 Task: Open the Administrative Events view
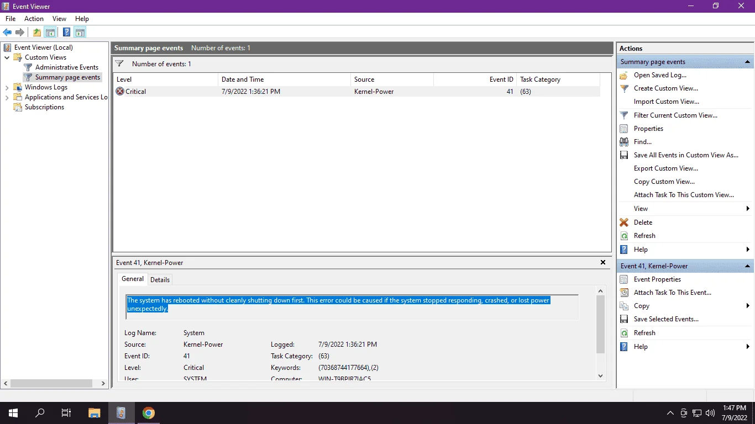tap(67, 67)
